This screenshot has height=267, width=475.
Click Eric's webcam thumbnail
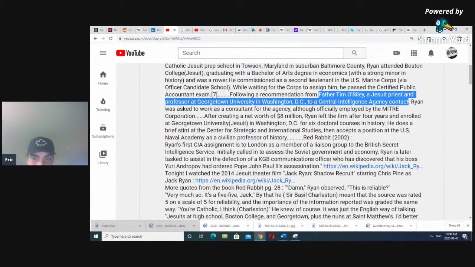click(45, 133)
